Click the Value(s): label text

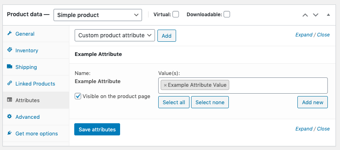[169, 73]
